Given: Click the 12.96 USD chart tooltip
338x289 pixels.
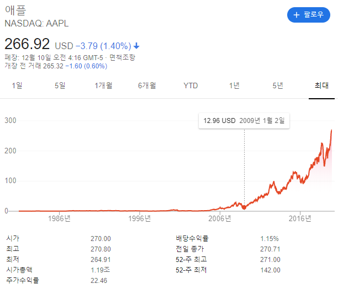Looking at the screenshot, I should pos(244,121).
